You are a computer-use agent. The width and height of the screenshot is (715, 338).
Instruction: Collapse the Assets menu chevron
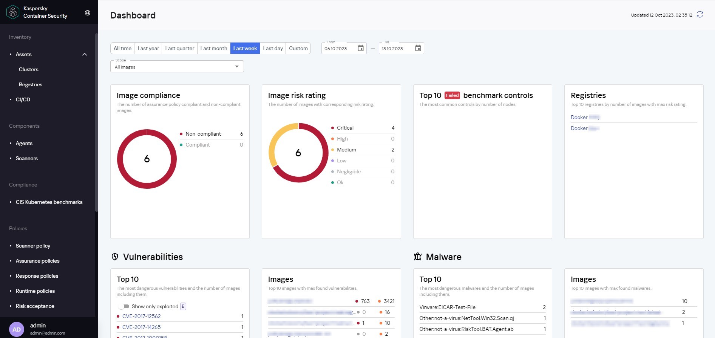pyautogui.click(x=85, y=54)
